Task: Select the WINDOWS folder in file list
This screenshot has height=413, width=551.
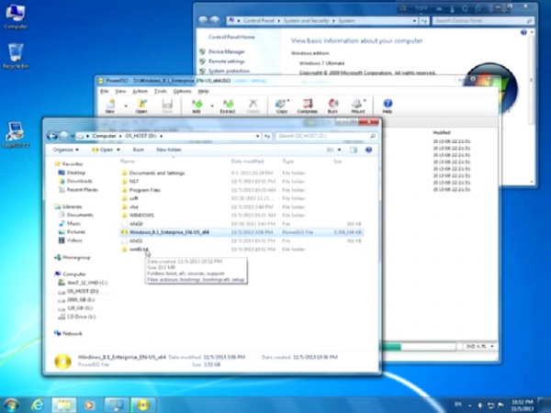Action: coord(141,216)
